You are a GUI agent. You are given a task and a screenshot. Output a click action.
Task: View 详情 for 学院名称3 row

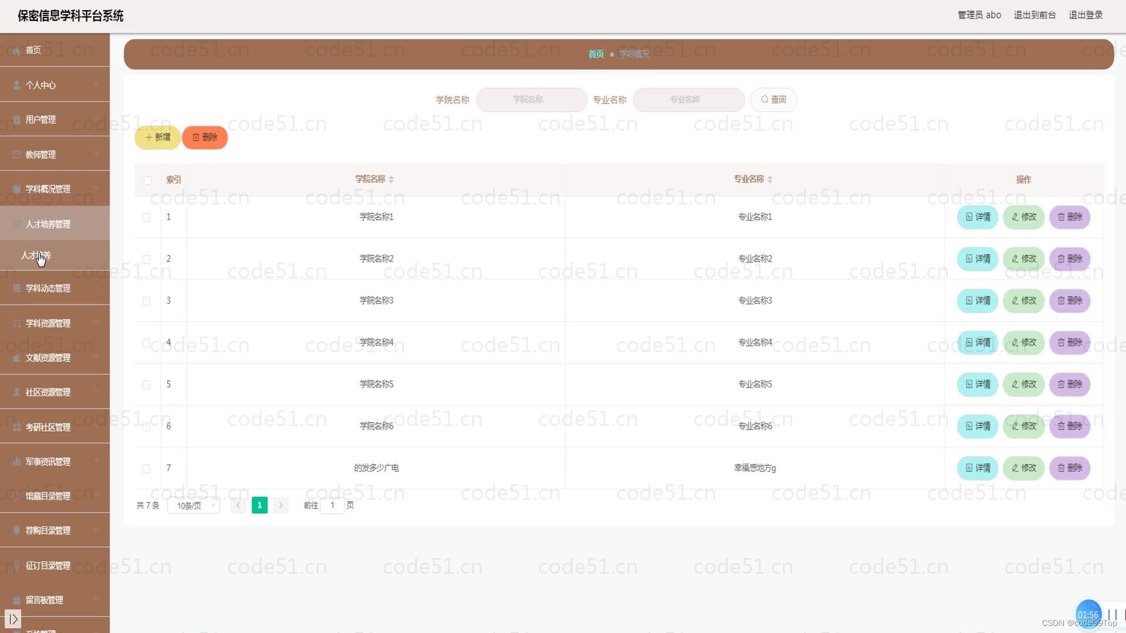[x=978, y=301]
